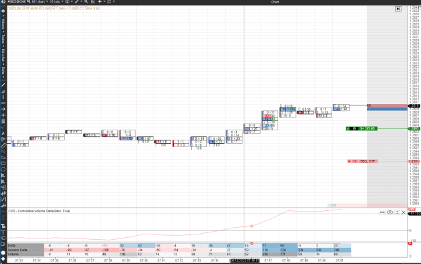The image size is (421, 264).
Task: Select the filled circle marker tool
Action: (3, 253)
